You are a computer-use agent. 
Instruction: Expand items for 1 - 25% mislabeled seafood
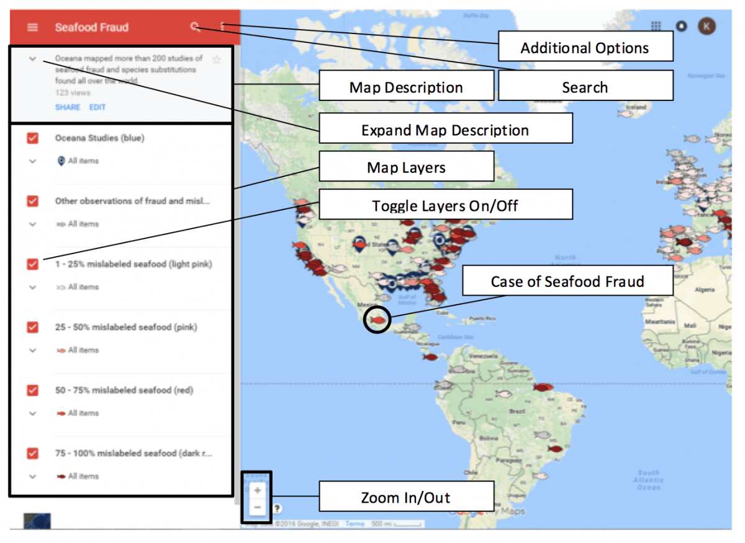pyautogui.click(x=33, y=288)
